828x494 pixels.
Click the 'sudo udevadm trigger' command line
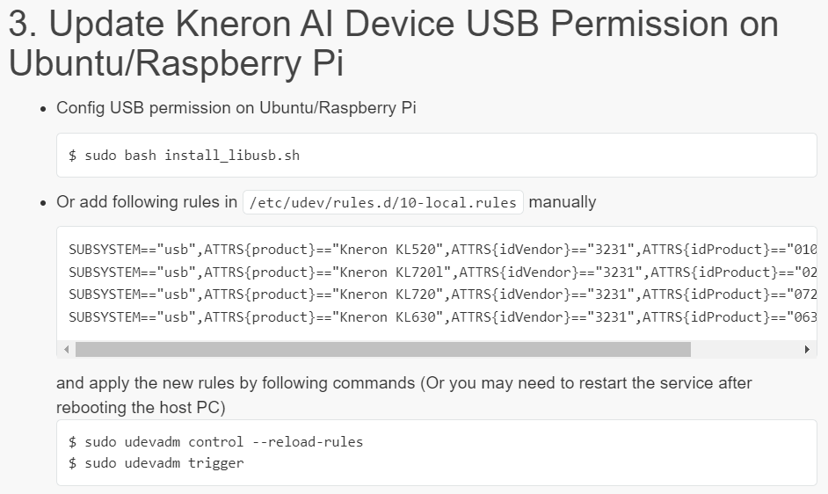tap(156, 463)
